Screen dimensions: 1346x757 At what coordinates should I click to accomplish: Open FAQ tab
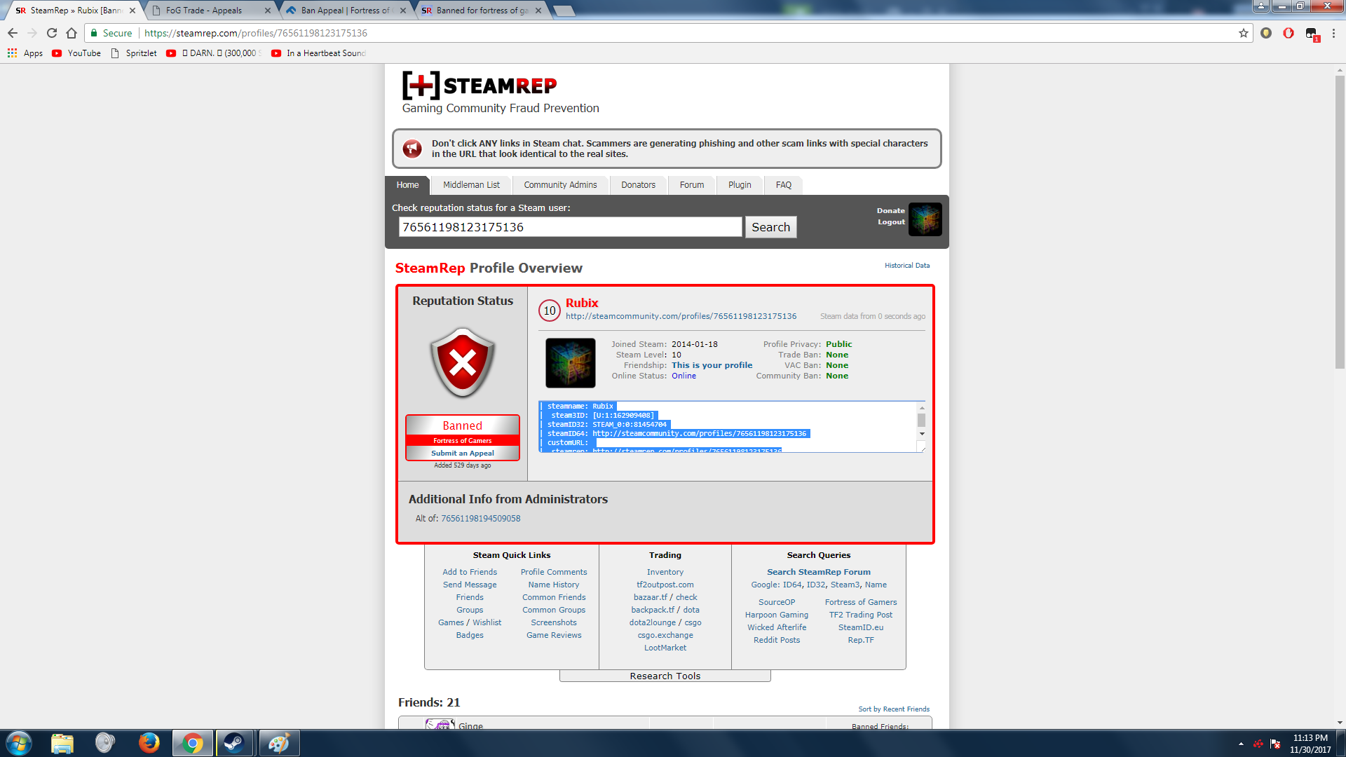[784, 185]
